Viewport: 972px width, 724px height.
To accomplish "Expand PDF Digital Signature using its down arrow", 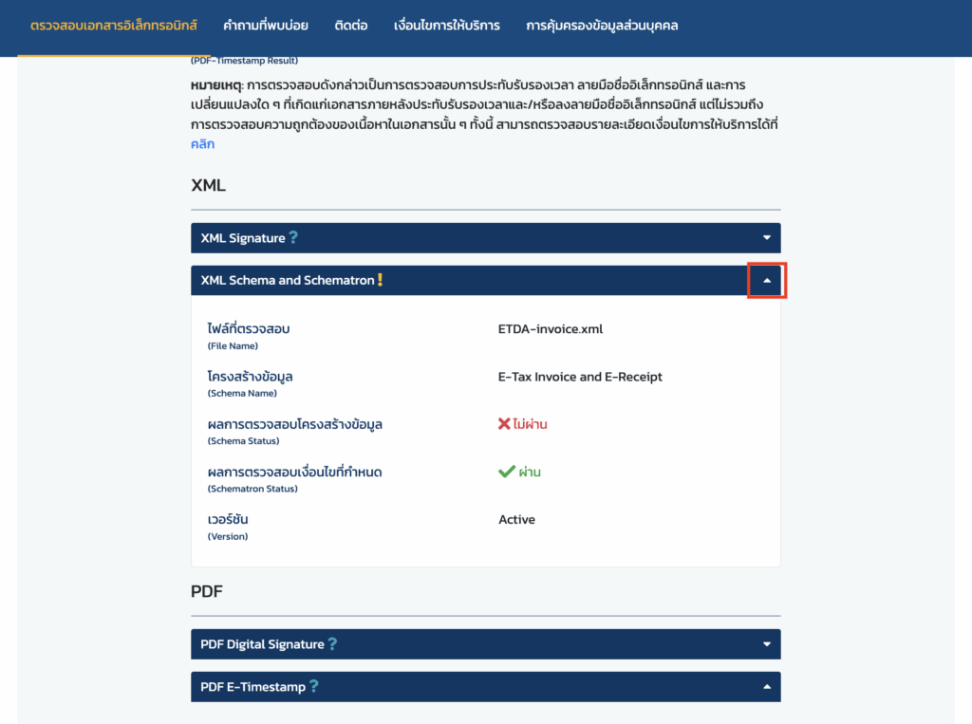I will (x=766, y=644).
